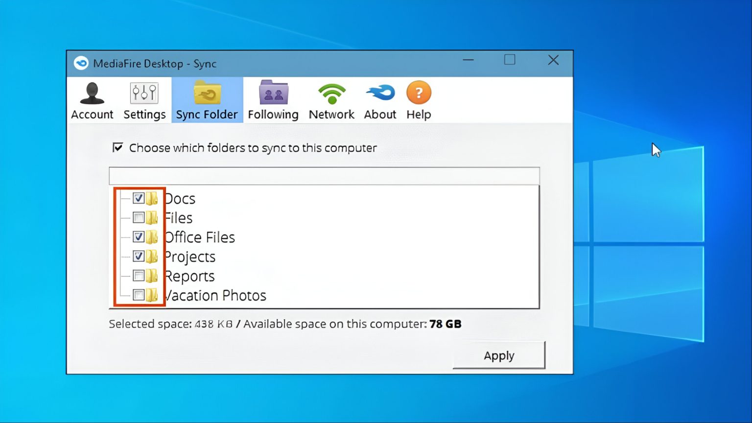Open the Following panel icon
This screenshot has width=752, height=423.
pos(273,93)
